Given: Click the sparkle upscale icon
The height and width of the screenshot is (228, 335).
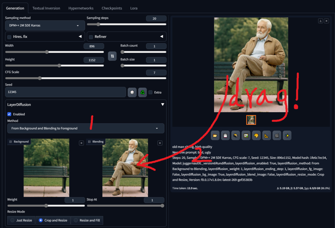Looking at the screenshot, I should pos(287,136).
